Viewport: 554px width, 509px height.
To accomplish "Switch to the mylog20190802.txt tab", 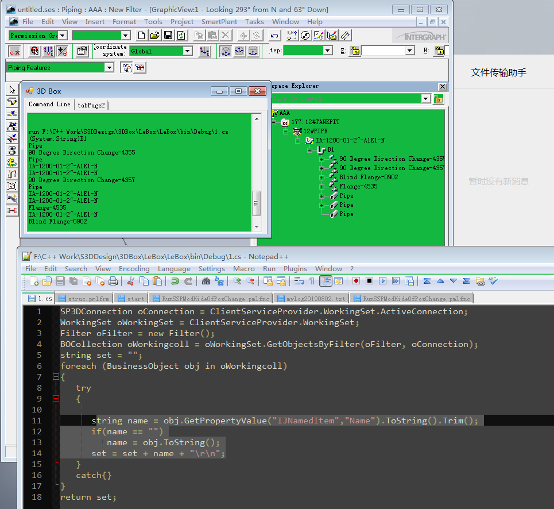I will click(311, 299).
